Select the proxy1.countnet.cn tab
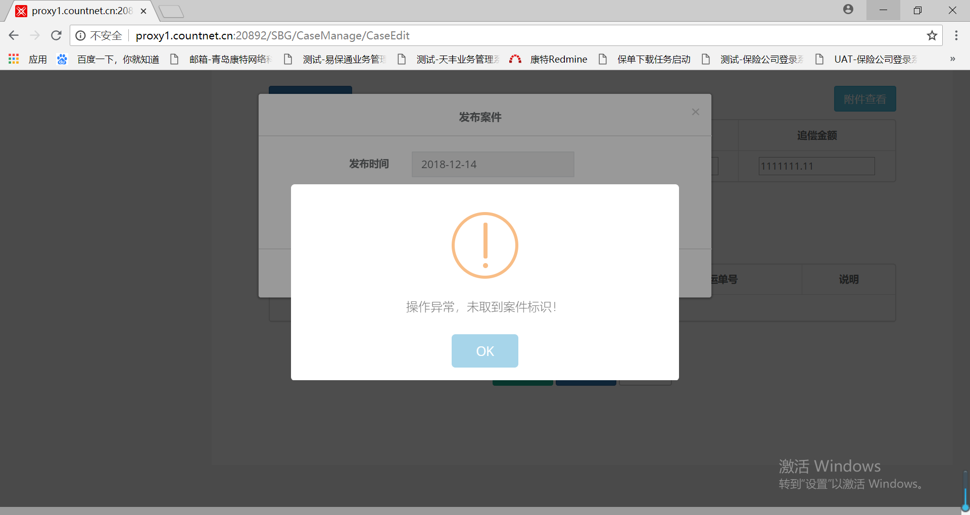 pos(81,11)
